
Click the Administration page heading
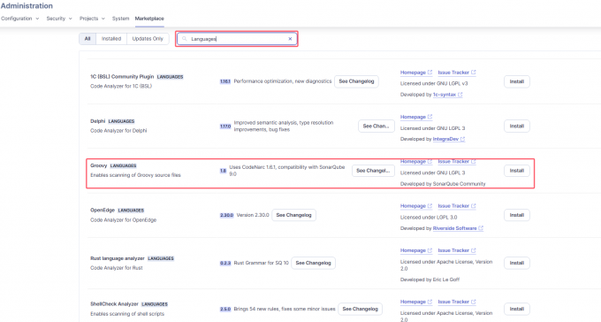27,6
